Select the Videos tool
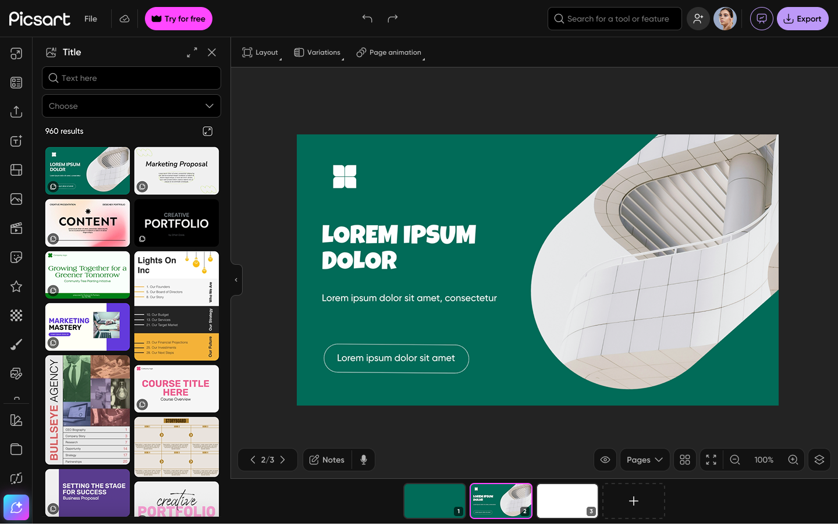Screen dimensions: 838x526 16,228
